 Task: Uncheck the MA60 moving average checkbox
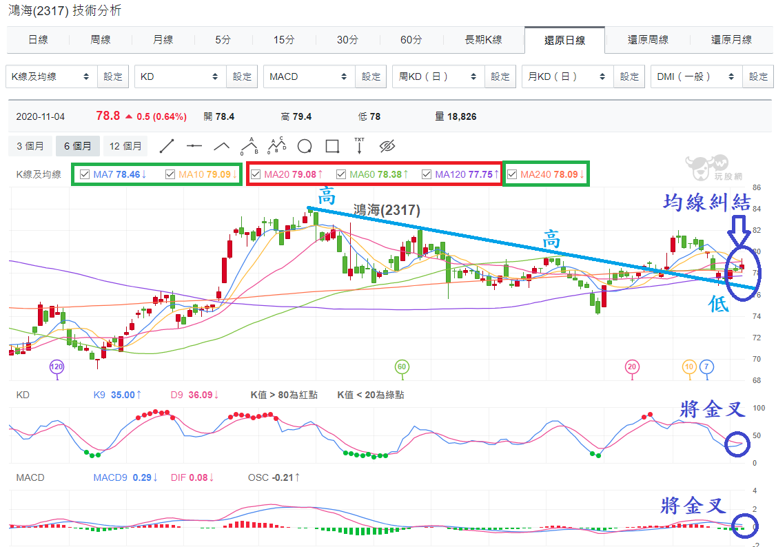(341, 174)
